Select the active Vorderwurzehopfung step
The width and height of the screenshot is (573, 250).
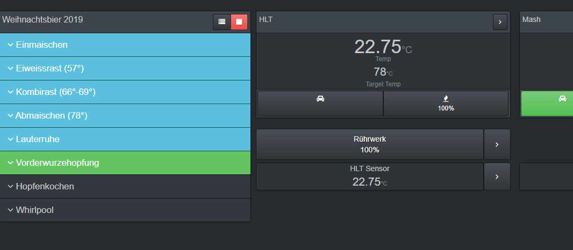click(58, 163)
